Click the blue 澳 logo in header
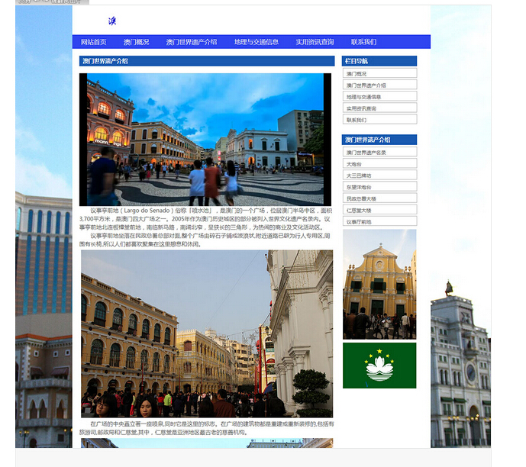Screen dimensions: 526x467 click(x=111, y=21)
